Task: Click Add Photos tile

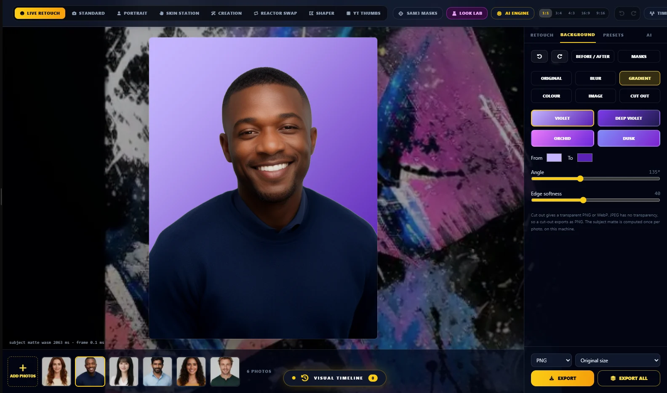Action: [x=23, y=372]
